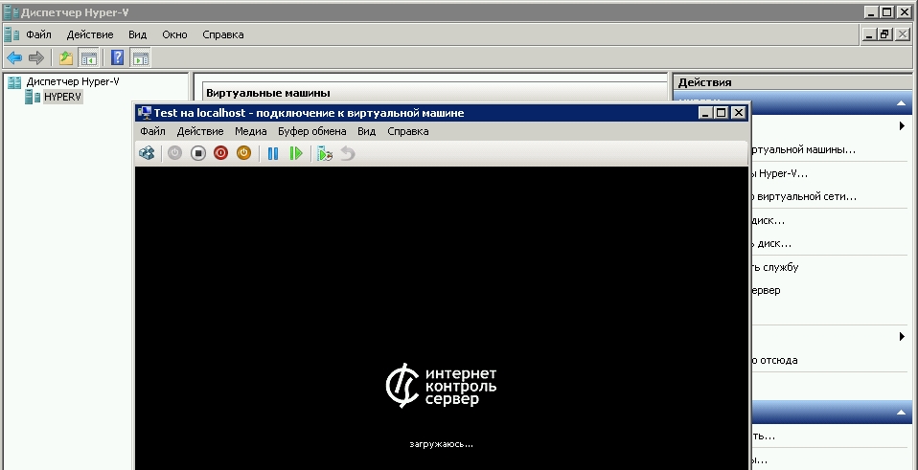Image resolution: width=918 pixels, height=470 pixels.
Task: Click the Ctrl+Alt+Del icon in VM toolbar
Action: [x=147, y=153]
